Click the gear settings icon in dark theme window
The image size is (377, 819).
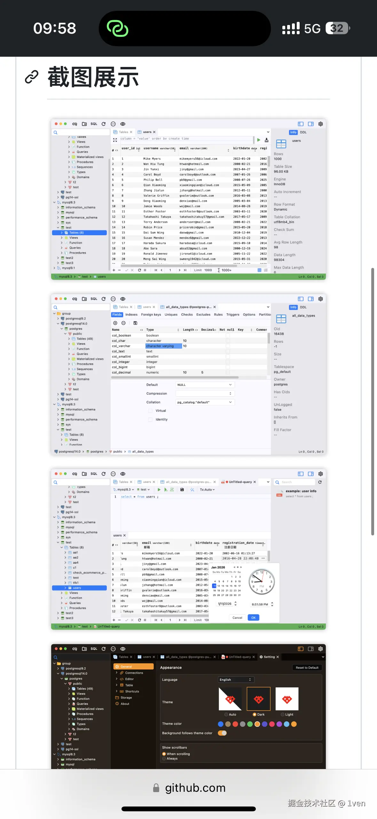pos(320,649)
